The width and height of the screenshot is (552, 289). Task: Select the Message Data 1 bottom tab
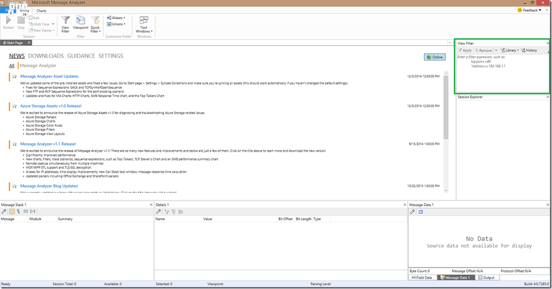coord(455,277)
